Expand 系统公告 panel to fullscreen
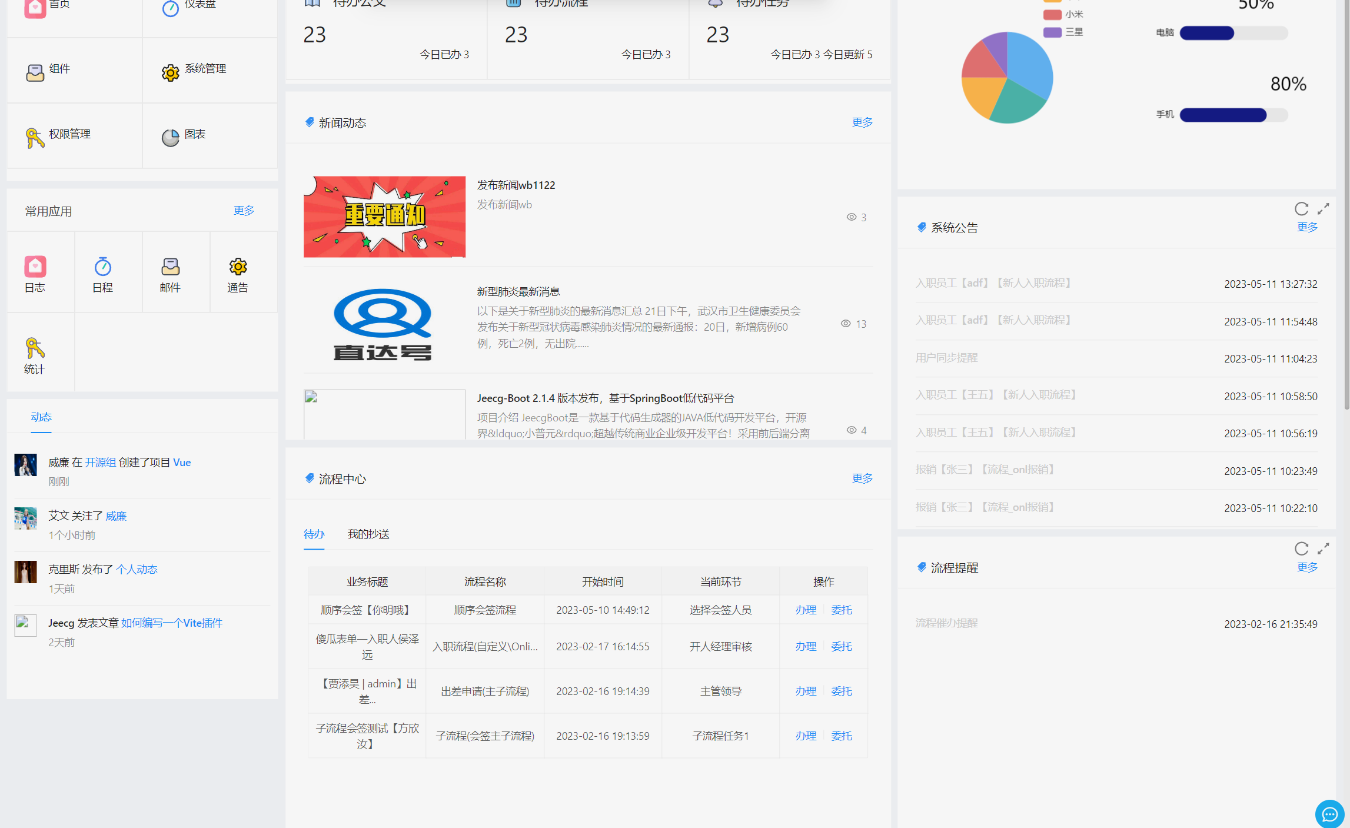This screenshot has width=1350, height=828. pyautogui.click(x=1323, y=209)
